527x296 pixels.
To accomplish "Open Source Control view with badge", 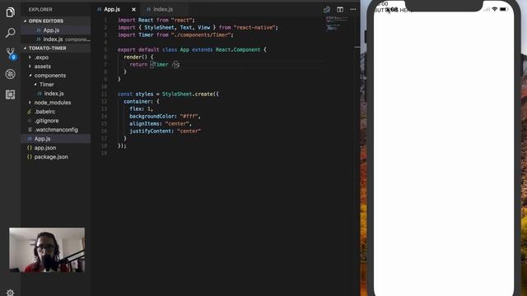I will (x=11, y=53).
